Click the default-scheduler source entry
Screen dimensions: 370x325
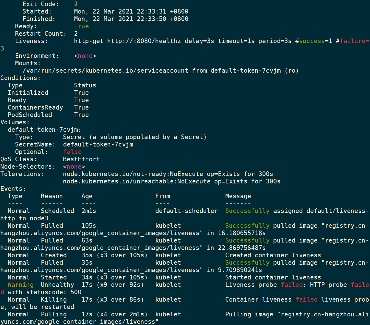[x=187, y=211]
